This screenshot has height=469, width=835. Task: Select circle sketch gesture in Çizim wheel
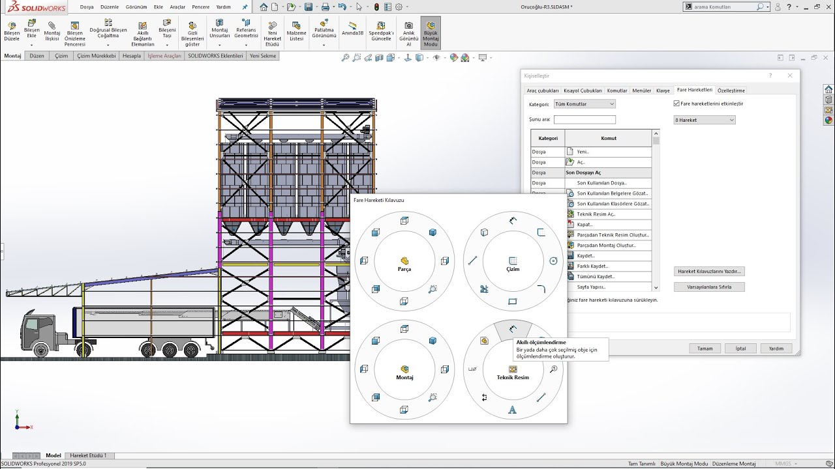click(x=554, y=261)
